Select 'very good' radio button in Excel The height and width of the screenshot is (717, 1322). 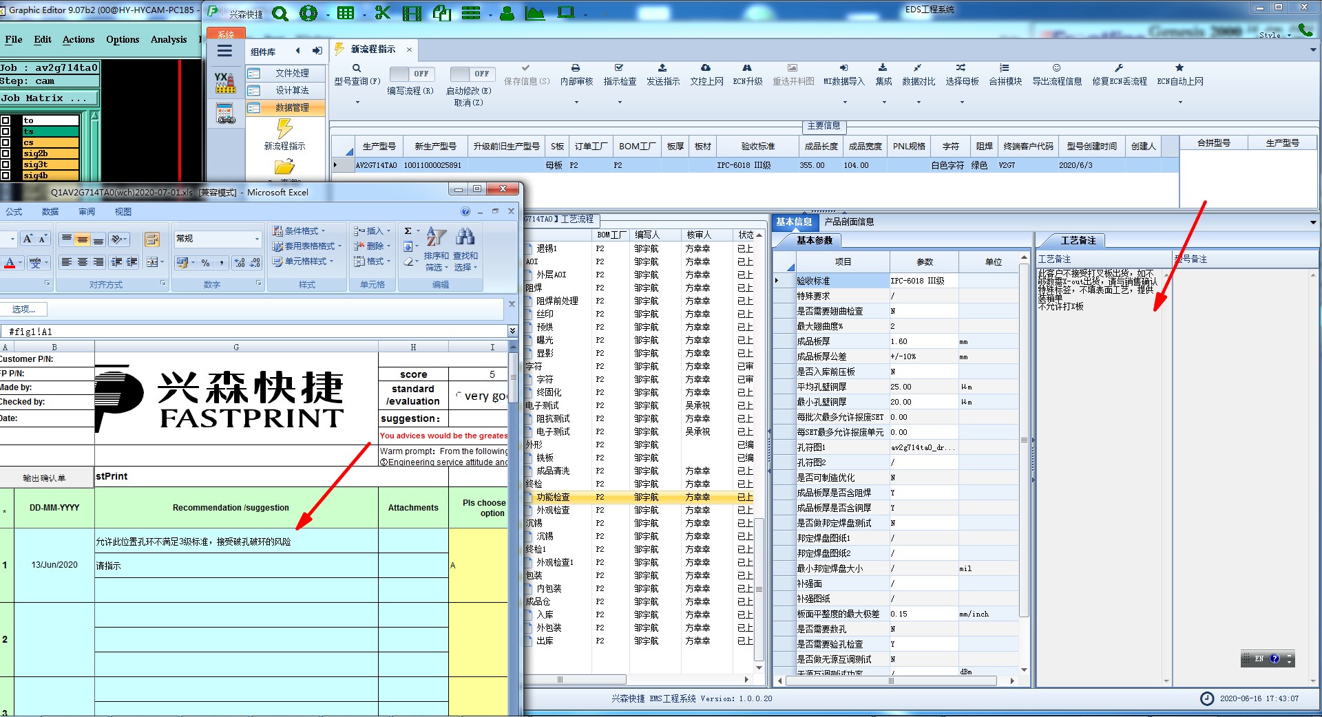459,395
